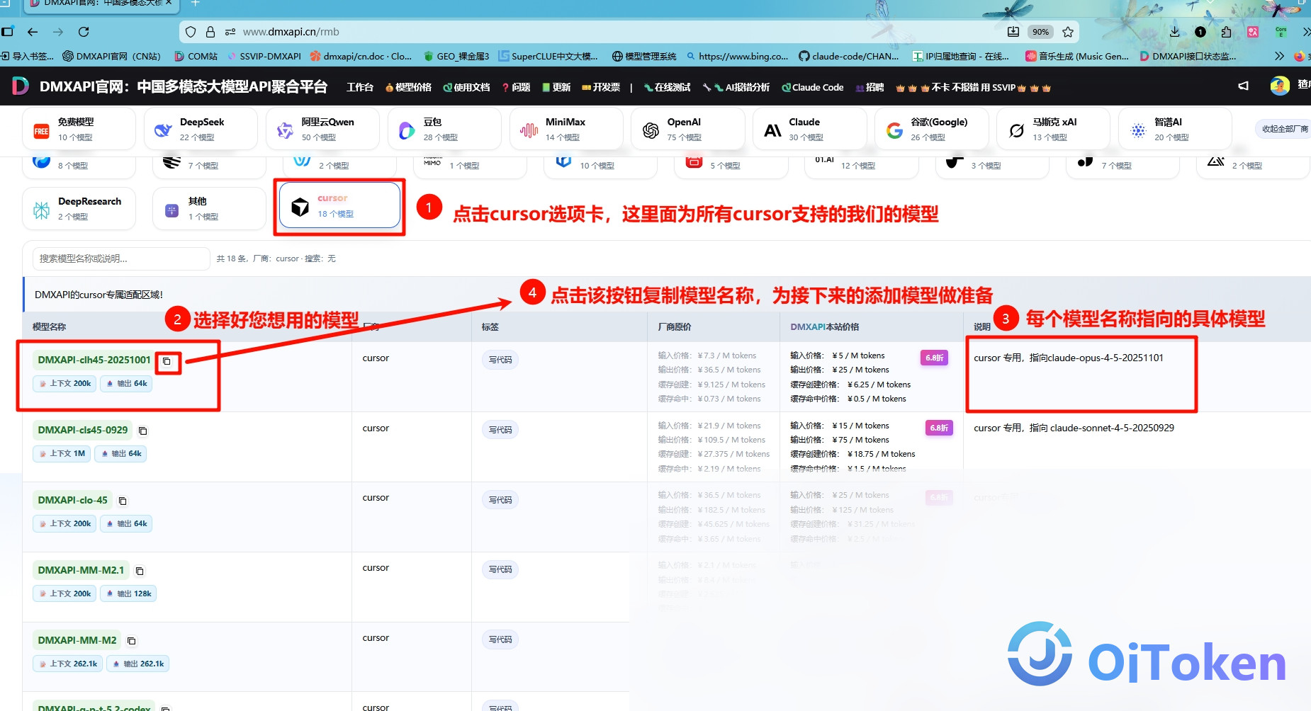Open 使用文档 in top navigation
Screen dimensions: 1311x711
(x=467, y=87)
